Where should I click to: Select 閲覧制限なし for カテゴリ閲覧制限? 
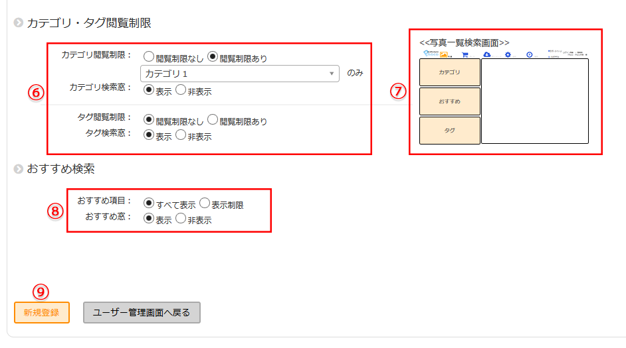pyautogui.click(x=149, y=57)
